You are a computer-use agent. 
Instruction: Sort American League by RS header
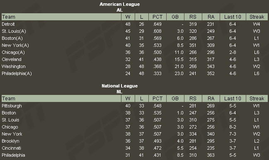pos(193,17)
